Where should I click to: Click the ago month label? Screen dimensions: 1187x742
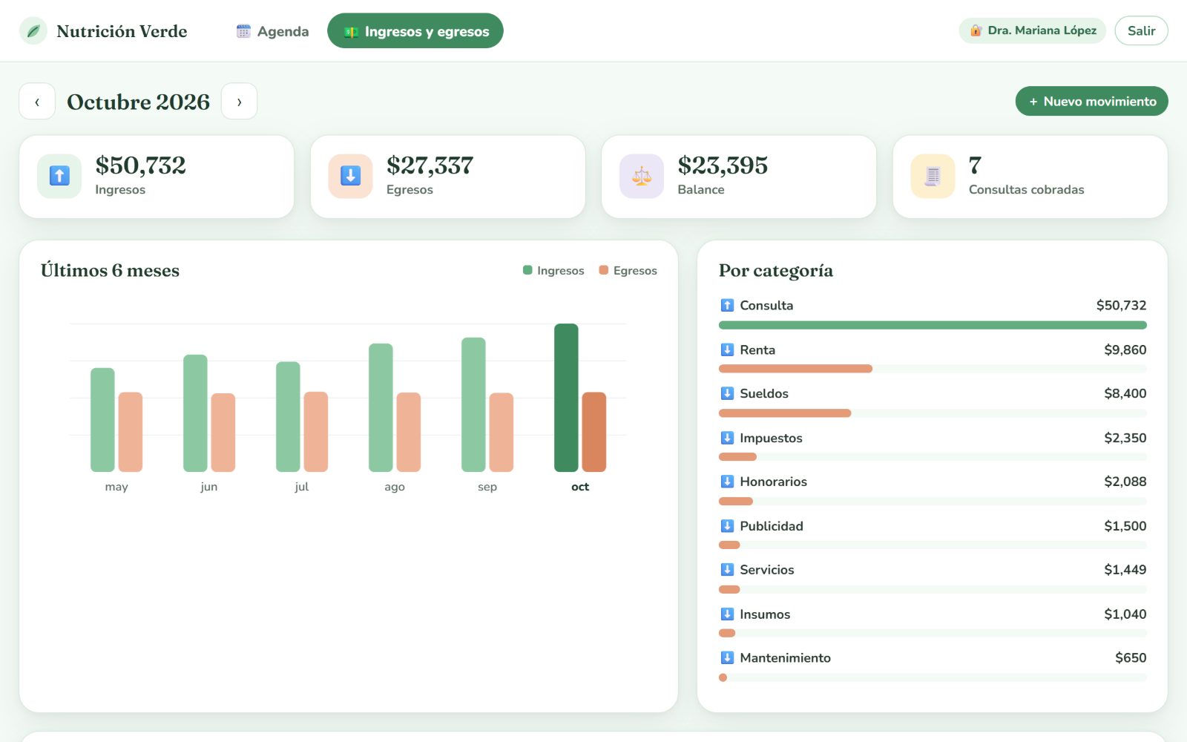tap(395, 487)
